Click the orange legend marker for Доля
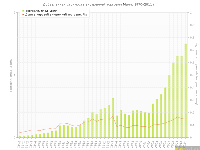This screenshot has height=150, width=200. click(23, 14)
